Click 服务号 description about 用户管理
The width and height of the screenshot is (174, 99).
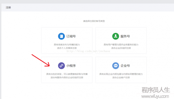point(121,45)
